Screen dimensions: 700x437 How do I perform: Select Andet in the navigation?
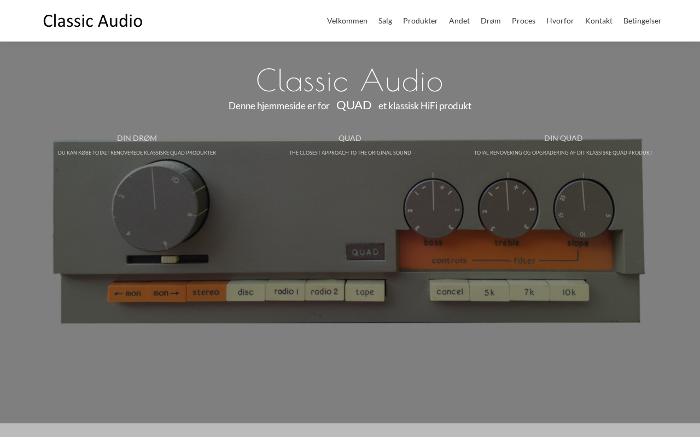tap(459, 21)
